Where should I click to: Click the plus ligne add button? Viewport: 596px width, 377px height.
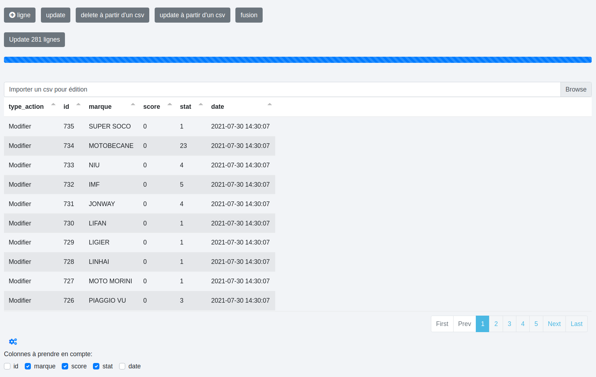pyautogui.click(x=20, y=15)
